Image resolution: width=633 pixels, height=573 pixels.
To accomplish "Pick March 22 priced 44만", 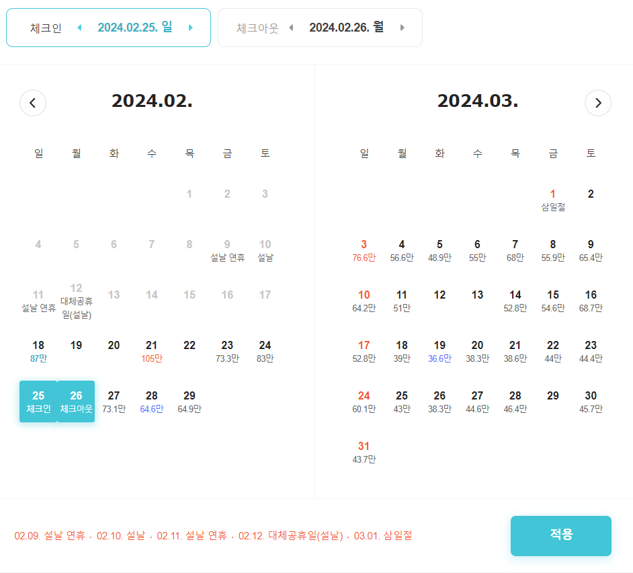I will click(x=552, y=351).
